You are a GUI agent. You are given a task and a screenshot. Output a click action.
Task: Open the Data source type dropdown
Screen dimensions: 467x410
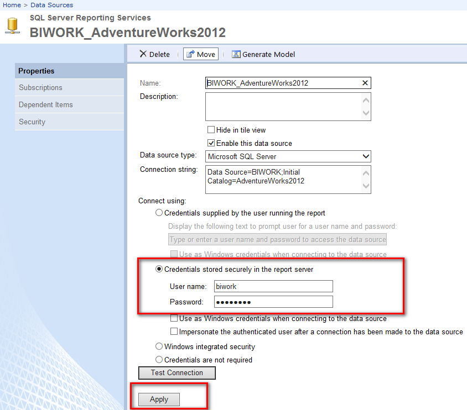[x=288, y=156]
